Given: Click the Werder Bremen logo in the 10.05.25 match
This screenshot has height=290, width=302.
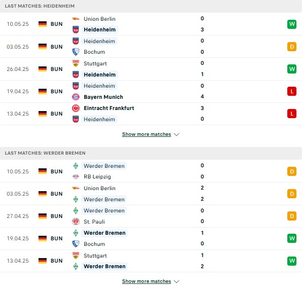Looking at the screenshot, I should coord(75,166).
